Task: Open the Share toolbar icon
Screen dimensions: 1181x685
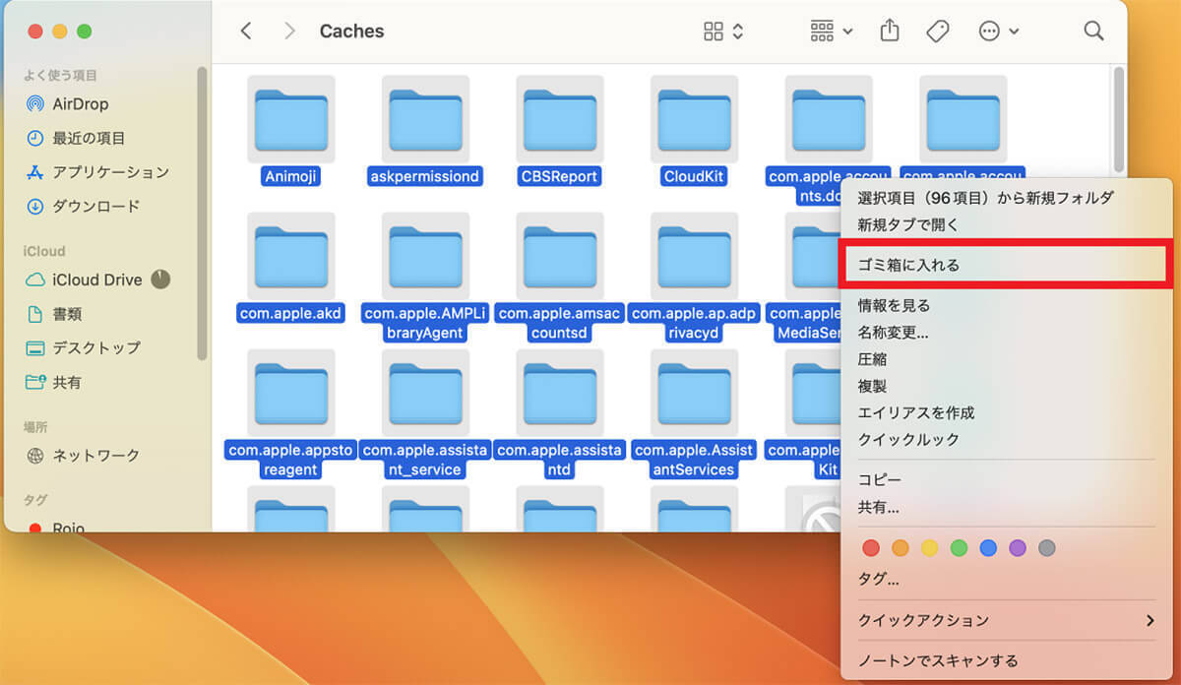Action: [x=890, y=31]
